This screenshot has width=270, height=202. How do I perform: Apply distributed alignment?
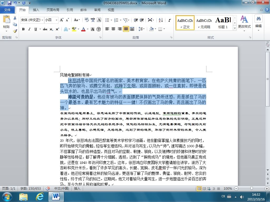132,29
